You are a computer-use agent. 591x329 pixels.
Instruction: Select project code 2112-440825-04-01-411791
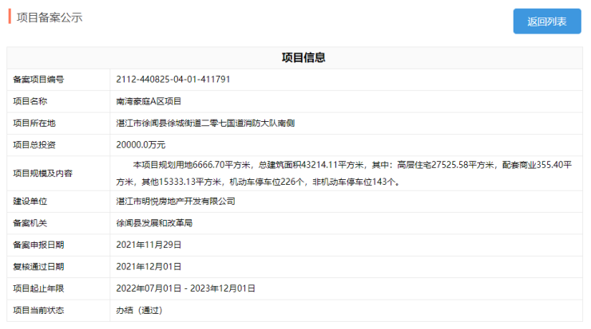pyautogui.click(x=173, y=80)
